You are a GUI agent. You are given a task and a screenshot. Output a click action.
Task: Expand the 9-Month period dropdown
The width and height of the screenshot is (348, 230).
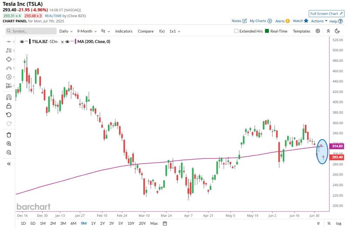pos(87,31)
